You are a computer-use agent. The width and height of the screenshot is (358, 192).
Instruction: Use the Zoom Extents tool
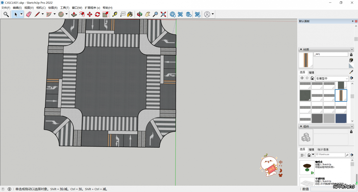point(163,15)
